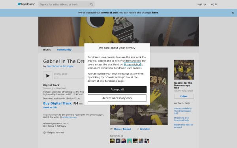The width and height of the screenshot is (237, 148).
Task: Switch to the music tab
Action: [x=47, y=50]
